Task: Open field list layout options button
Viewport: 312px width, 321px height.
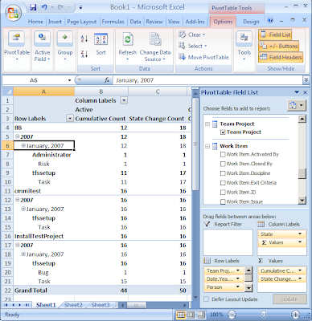Action: click(297, 105)
